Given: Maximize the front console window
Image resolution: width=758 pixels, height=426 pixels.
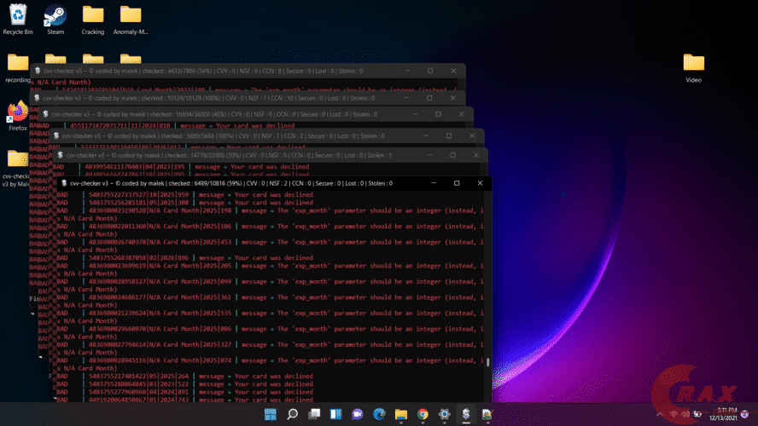Looking at the screenshot, I should click(x=457, y=183).
